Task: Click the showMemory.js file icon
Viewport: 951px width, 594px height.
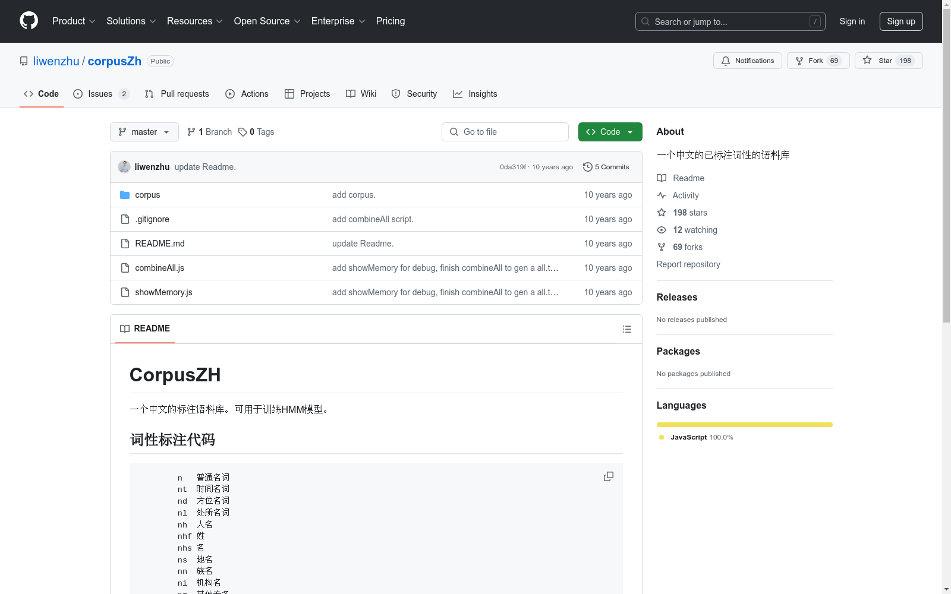Action: [x=125, y=292]
